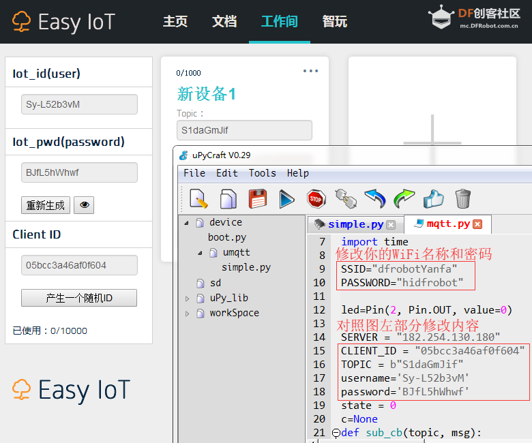Switch to the simple.py editor tab
The width and height of the screenshot is (532, 443).
tap(355, 224)
